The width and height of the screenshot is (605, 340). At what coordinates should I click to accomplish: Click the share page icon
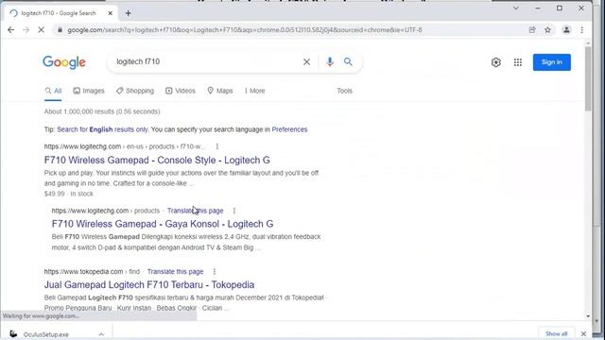point(532,29)
